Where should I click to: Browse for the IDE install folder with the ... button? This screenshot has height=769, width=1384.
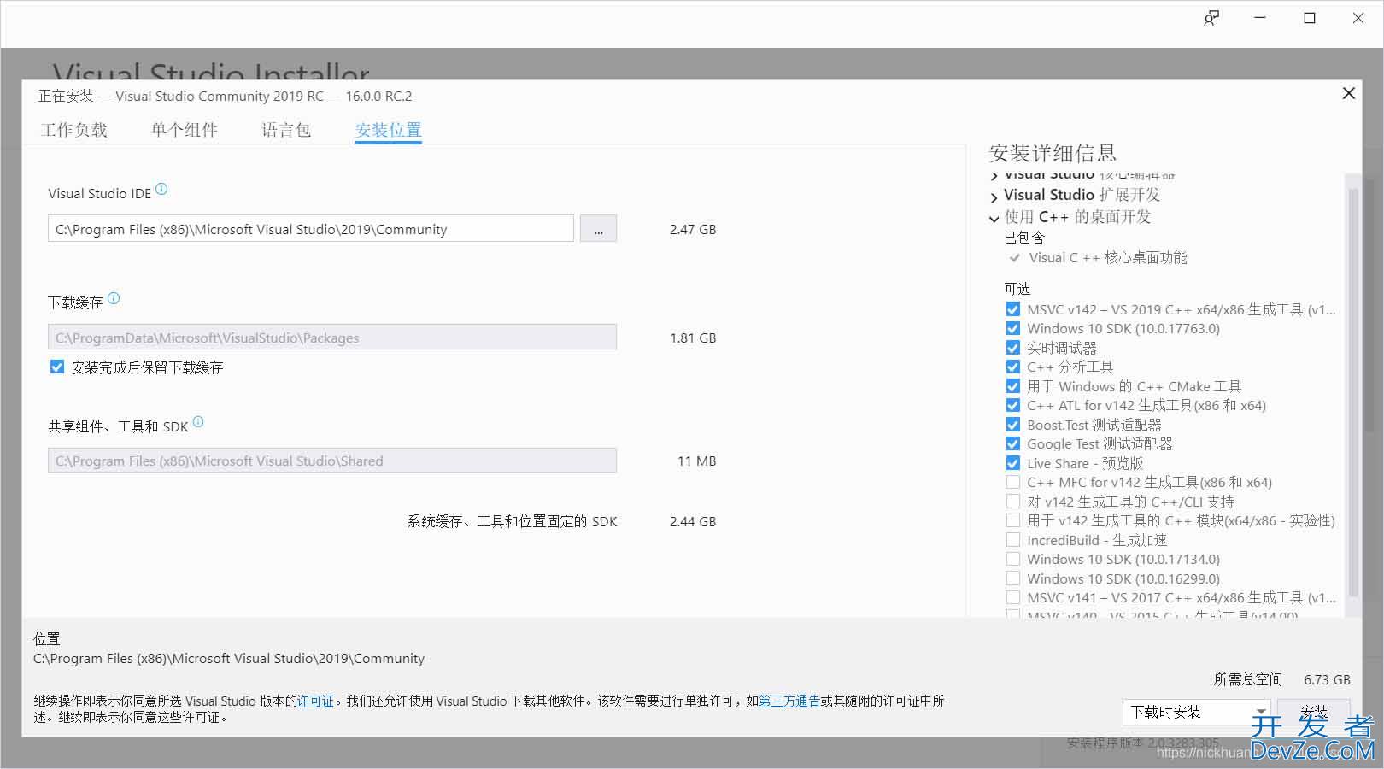(x=598, y=229)
